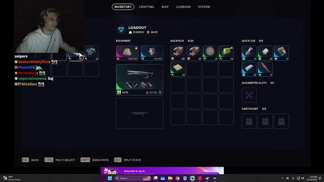Click the second safe pocket slot
Viewport: 324px width, 182px height.
tap(265, 121)
